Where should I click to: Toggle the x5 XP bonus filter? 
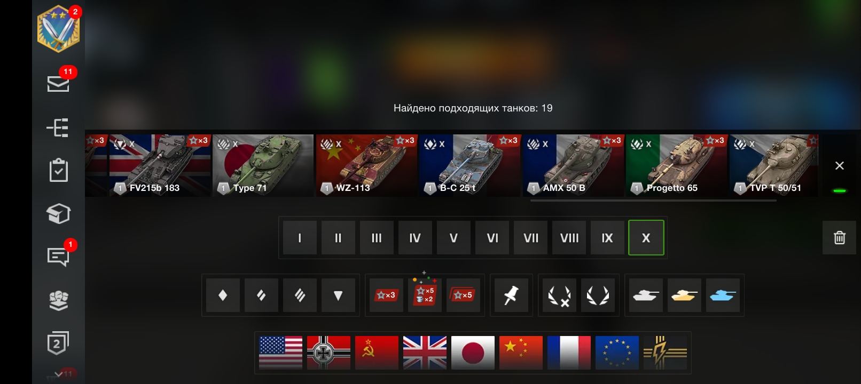tap(463, 295)
